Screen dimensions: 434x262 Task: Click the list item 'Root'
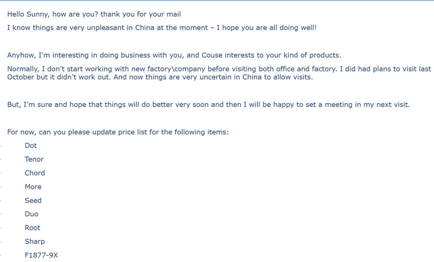click(33, 228)
